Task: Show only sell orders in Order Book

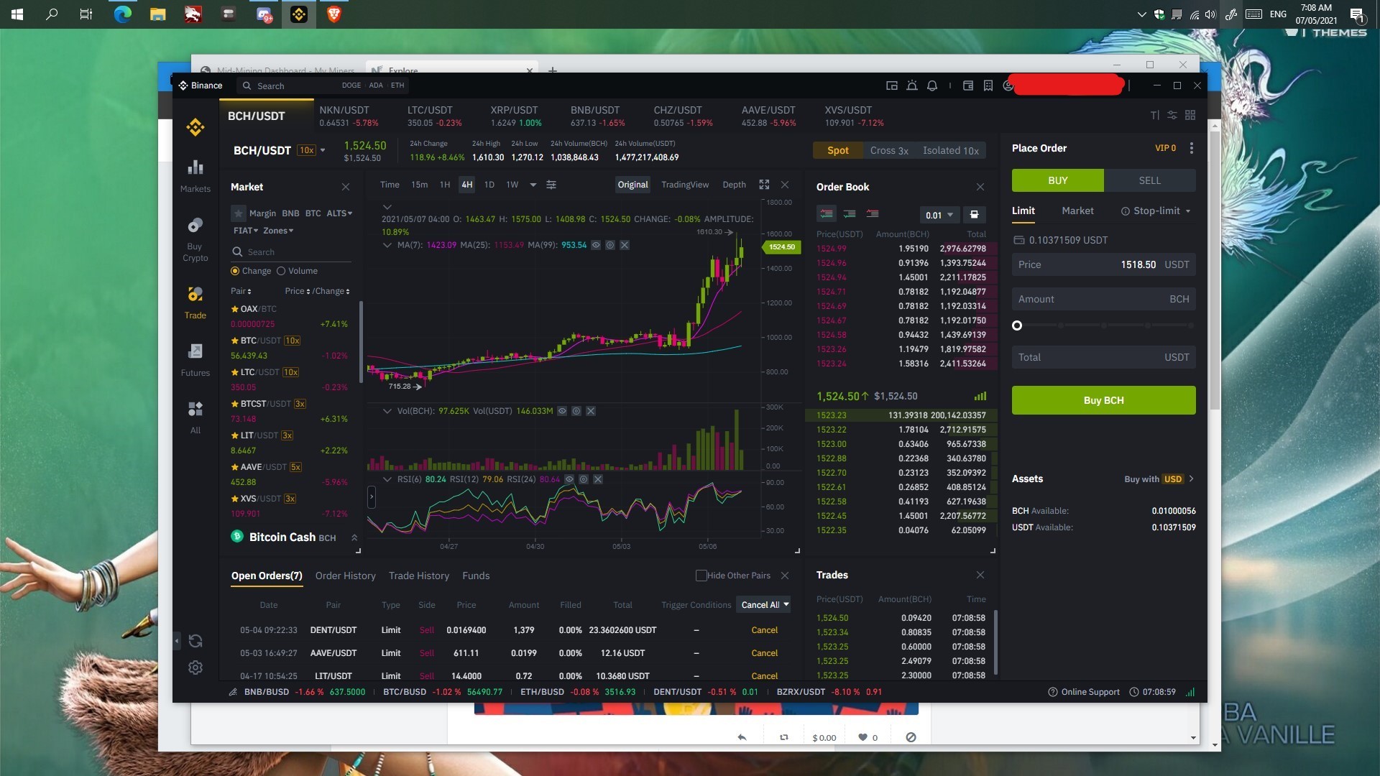Action: click(873, 214)
